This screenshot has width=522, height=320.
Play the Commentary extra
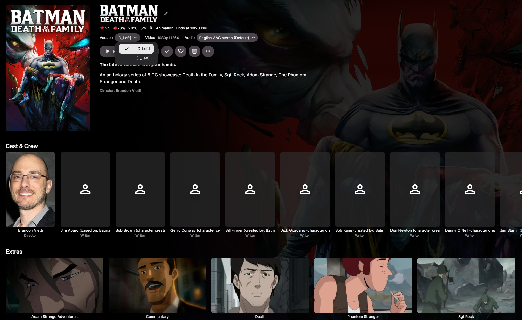[x=157, y=286]
